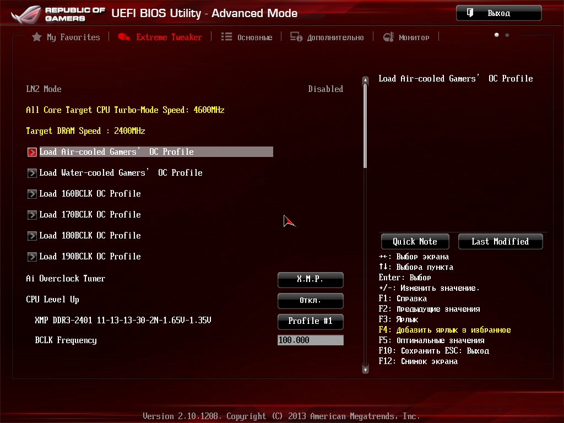This screenshot has height=423, width=564.
Task: Click the scrollbar down arrow
Action: pos(365,370)
